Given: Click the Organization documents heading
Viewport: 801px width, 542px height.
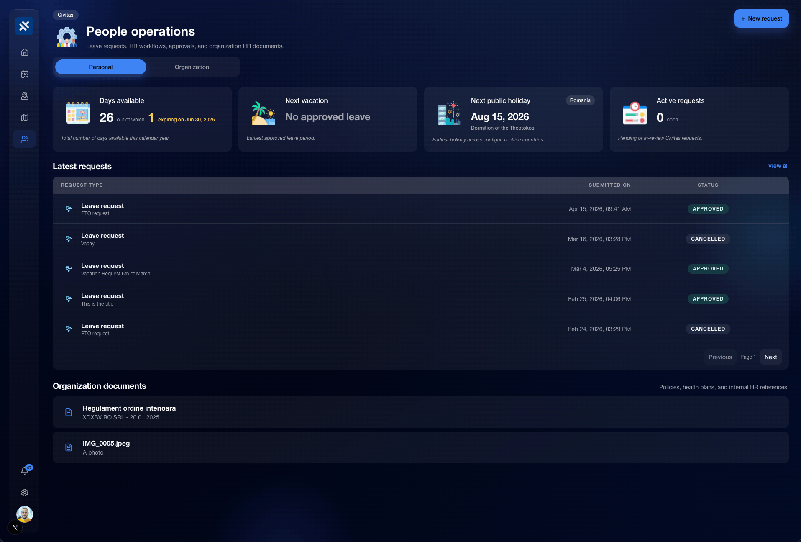Looking at the screenshot, I should tap(99, 386).
